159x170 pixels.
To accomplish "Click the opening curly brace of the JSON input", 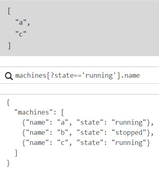I will pos(8,102).
